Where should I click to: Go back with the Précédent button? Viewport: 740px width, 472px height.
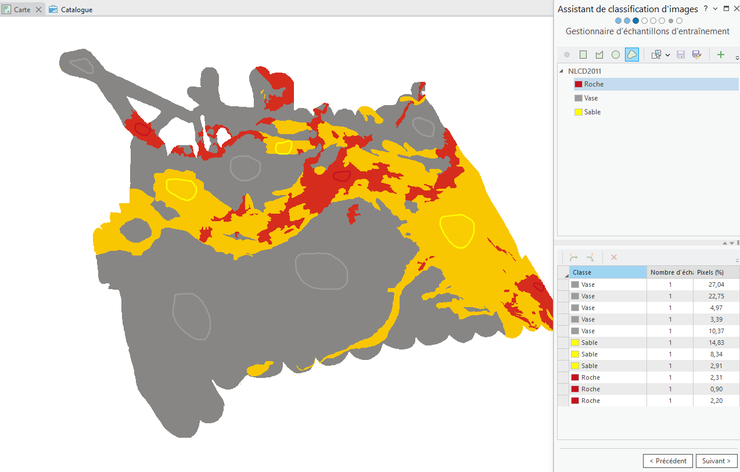[668, 460]
